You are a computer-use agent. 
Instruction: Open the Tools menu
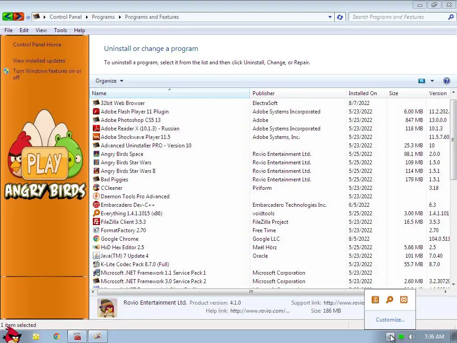[x=60, y=30]
